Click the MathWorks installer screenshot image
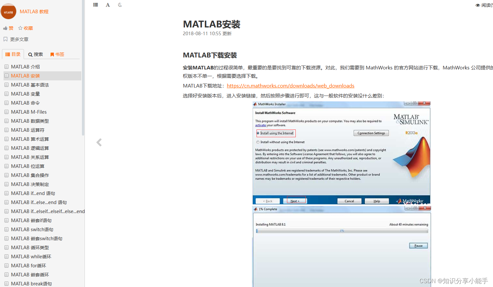This screenshot has height=287, width=493. click(341, 153)
